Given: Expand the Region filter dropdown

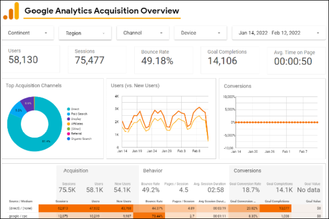Looking at the screenshot, I should tap(85, 33).
